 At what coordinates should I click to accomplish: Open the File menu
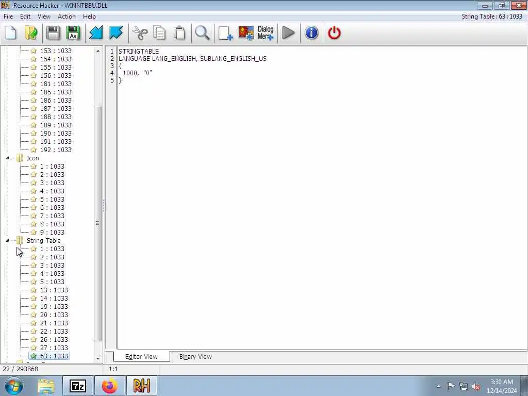click(8, 16)
